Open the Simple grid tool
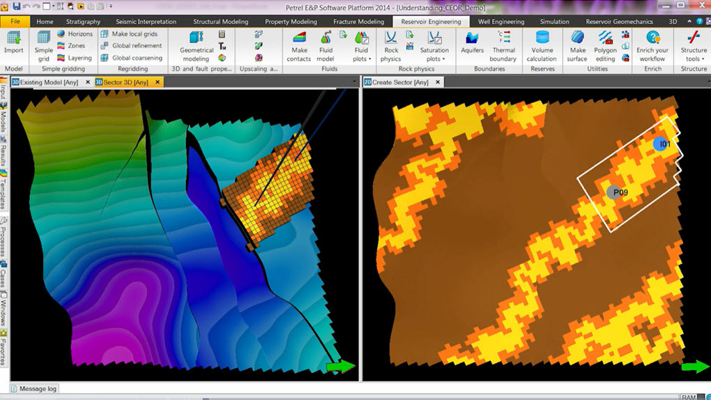711x400 pixels. [x=43, y=46]
